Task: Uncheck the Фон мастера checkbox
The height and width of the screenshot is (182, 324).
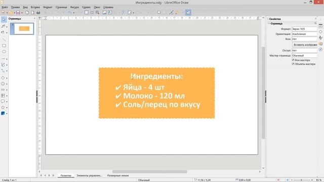Action: coord(293,60)
